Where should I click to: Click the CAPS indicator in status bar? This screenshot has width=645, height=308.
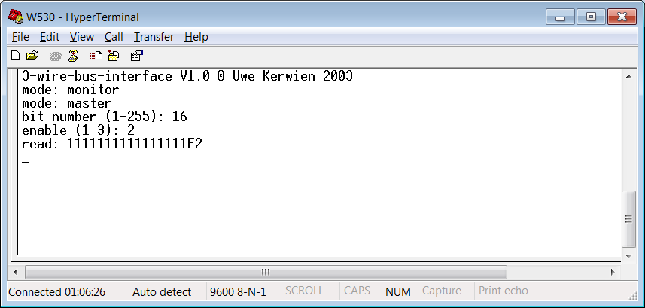coord(357,291)
